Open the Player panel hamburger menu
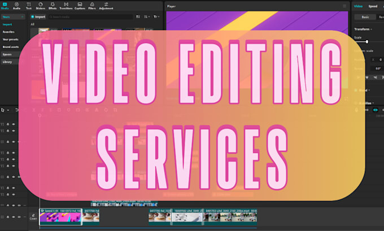384x231 pixels. [344, 6]
